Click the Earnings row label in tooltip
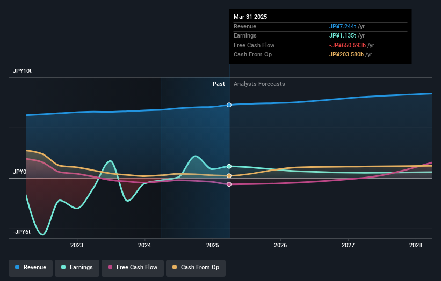 (x=245, y=35)
